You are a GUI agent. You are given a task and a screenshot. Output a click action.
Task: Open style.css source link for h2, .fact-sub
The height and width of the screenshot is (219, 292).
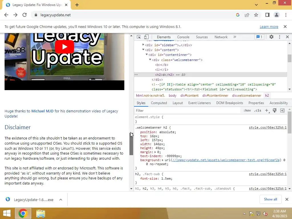267,174
